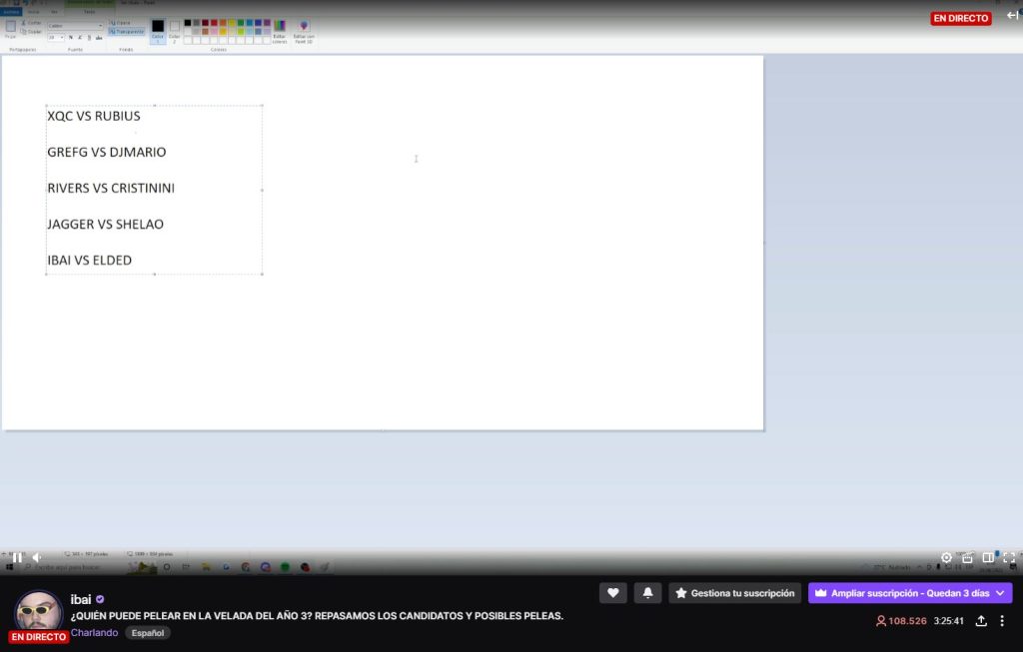1023x652 pixels.
Task: Switch to theater mode view
Action: click(988, 557)
